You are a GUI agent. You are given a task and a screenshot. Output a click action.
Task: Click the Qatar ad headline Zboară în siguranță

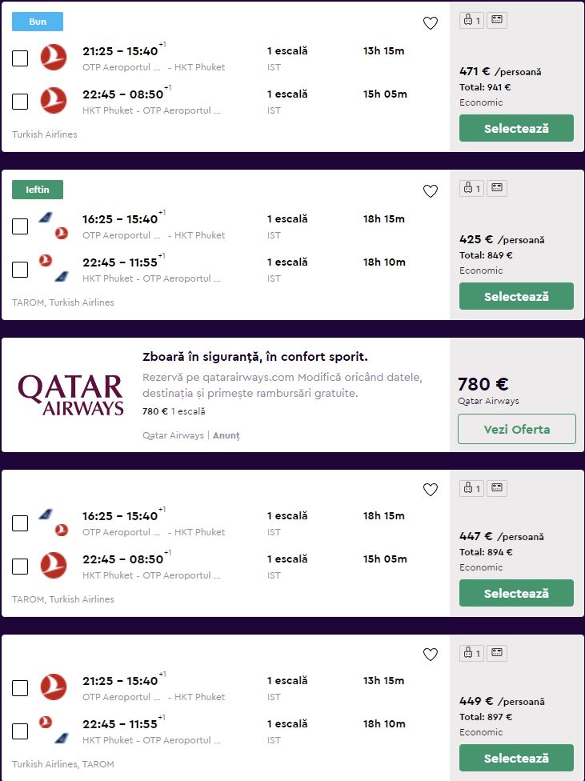click(x=254, y=357)
